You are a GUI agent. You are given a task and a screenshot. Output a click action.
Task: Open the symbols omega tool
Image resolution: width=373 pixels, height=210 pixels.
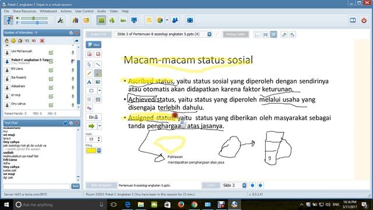click(x=93, y=117)
